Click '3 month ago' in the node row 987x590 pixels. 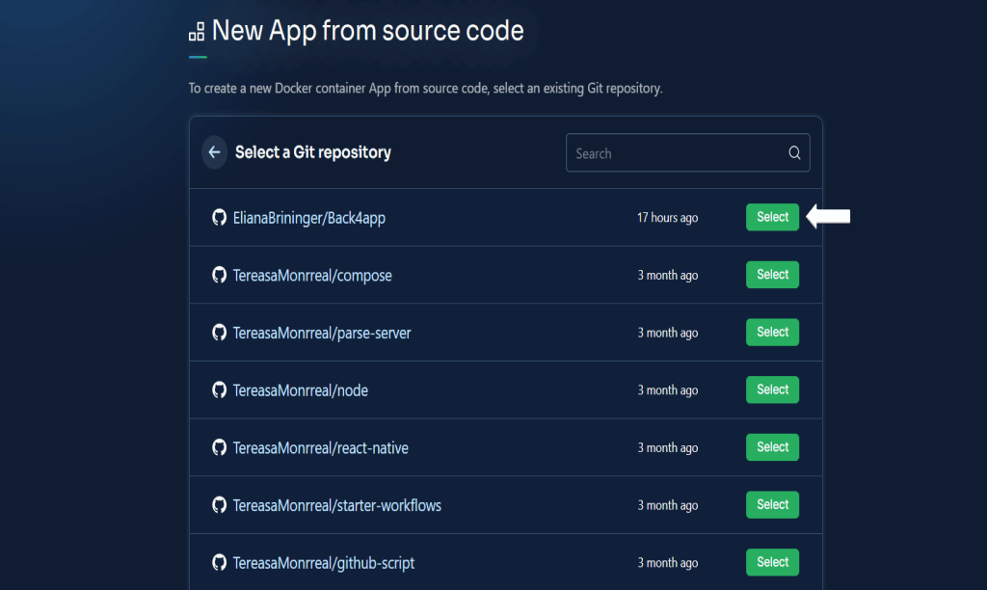[x=667, y=390]
